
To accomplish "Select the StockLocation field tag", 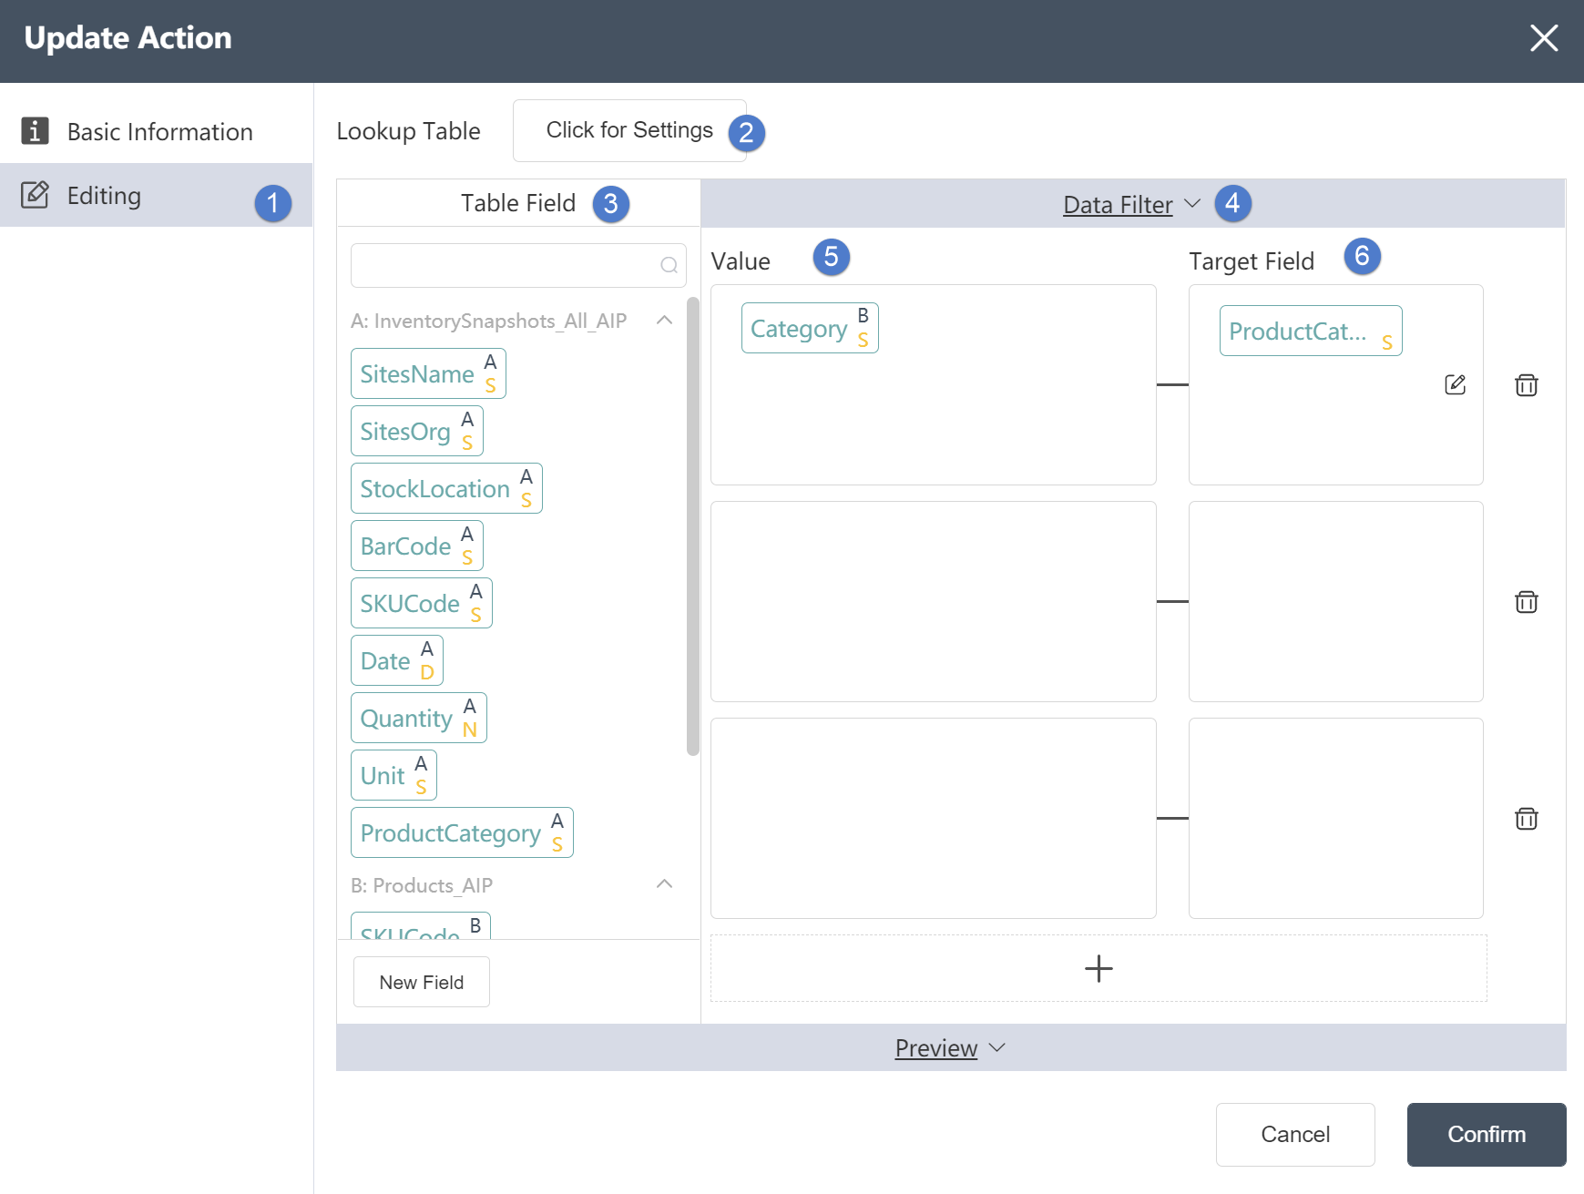I will tap(446, 488).
